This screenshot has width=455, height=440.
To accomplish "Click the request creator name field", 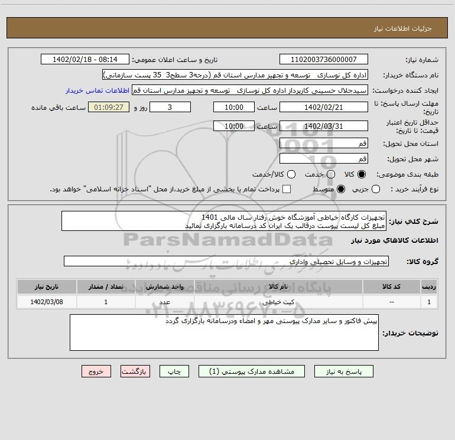I will pyautogui.click(x=250, y=90).
